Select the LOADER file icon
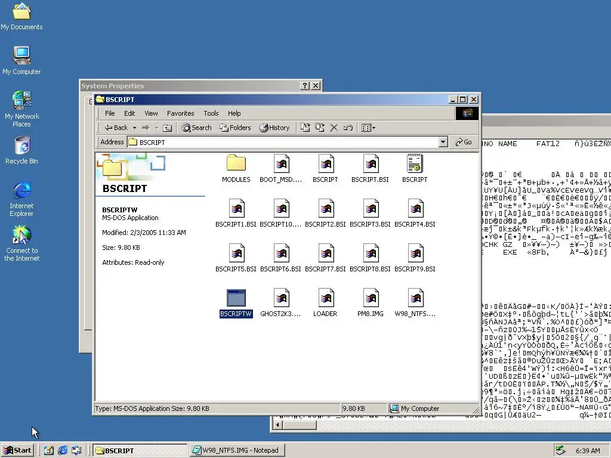Viewport: 611px width, 458px height. coord(325,298)
